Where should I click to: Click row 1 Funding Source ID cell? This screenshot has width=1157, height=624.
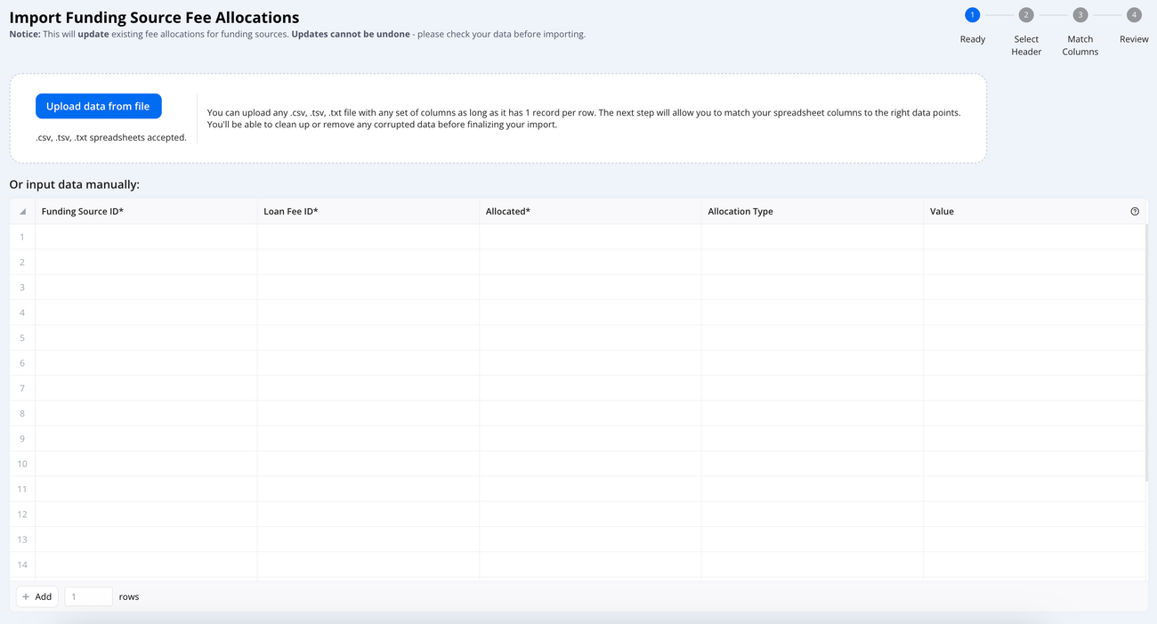[146, 237]
